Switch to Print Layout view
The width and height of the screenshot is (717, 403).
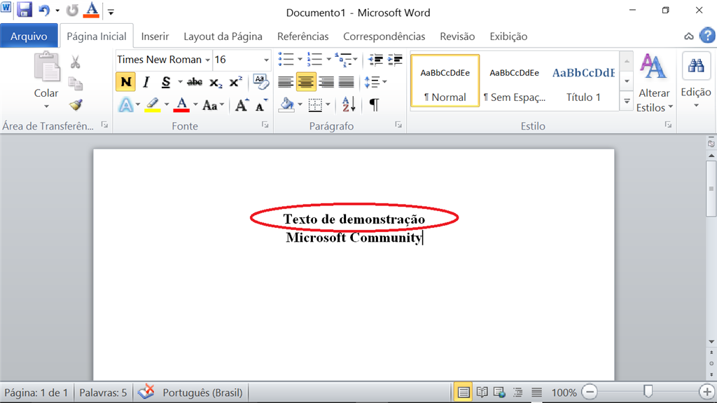pyautogui.click(x=464, y=392)
